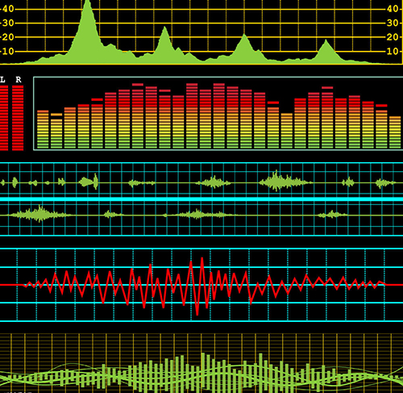Click the last equalizer bar on right
The width and height of the screenshot is (403, 393).
(395, 132)
